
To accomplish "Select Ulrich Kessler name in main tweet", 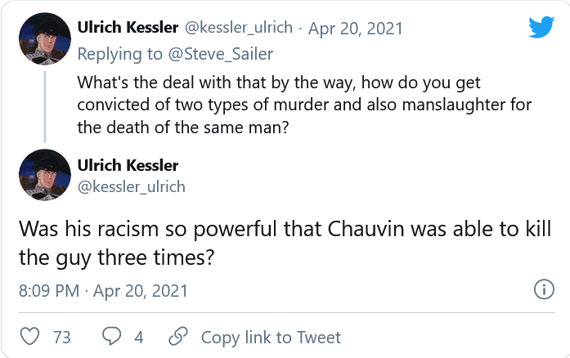I will (x=127, y=165).
